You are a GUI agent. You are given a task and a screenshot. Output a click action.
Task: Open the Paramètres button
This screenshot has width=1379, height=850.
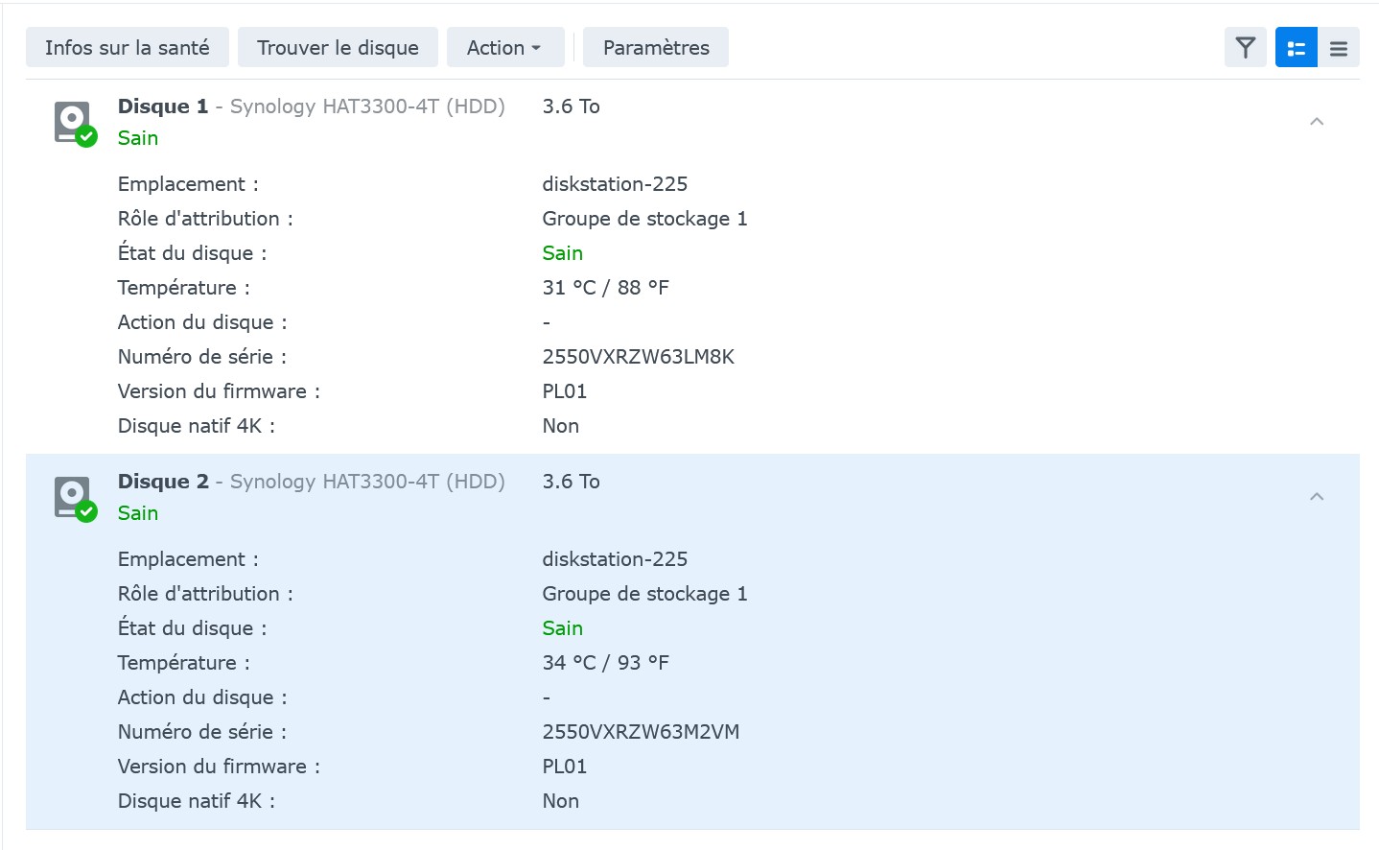(x=656, y=47)
